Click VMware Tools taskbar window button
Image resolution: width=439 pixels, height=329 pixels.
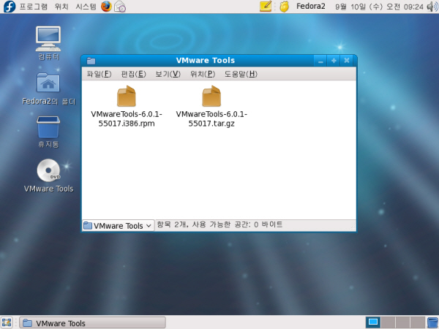[x=93, y=323]
